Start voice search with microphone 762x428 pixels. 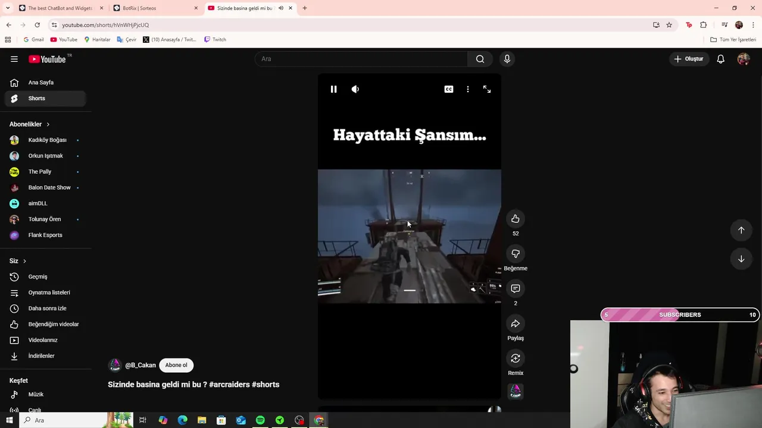(507, 59)
